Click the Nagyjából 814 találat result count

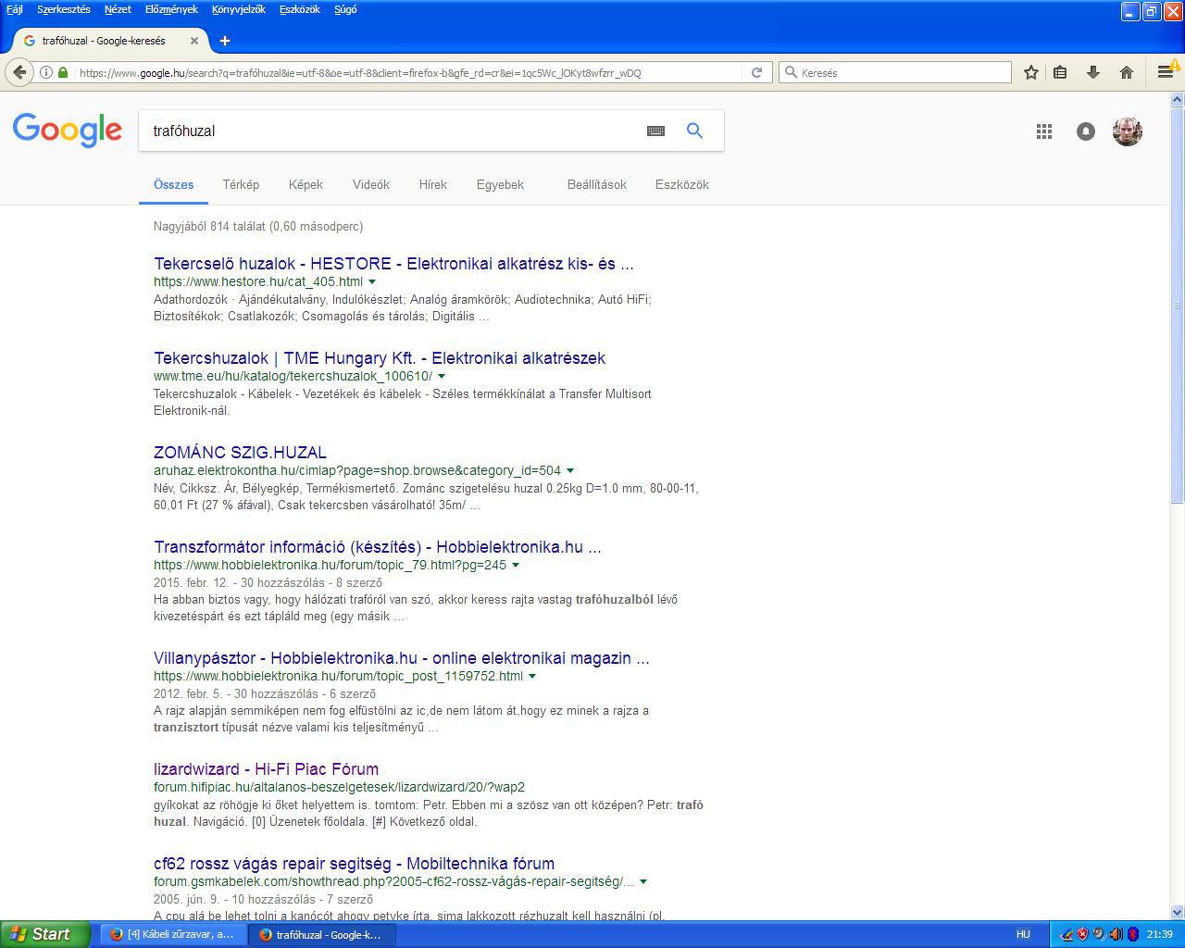[258, 226]
